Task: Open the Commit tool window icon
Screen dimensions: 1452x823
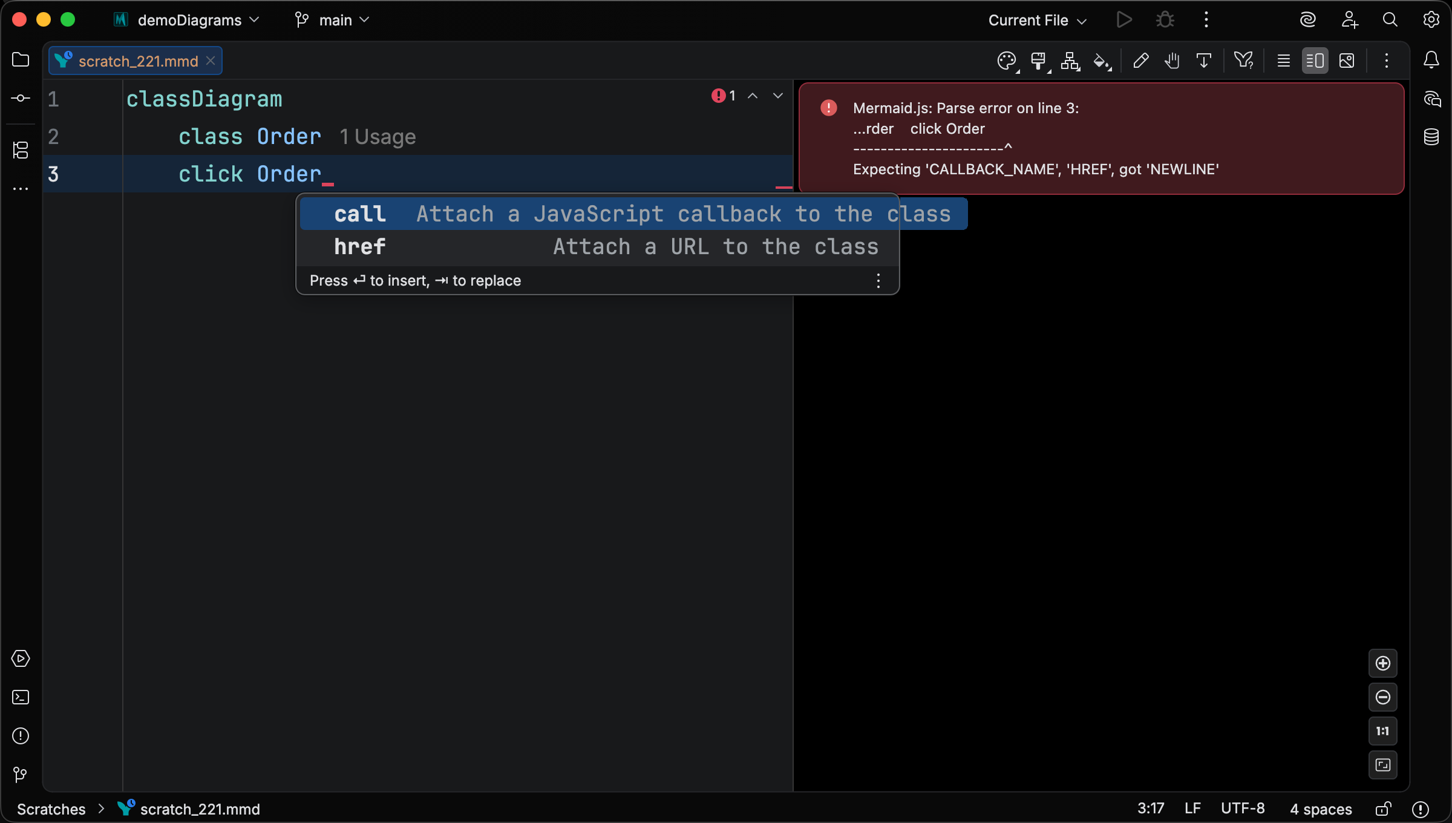Action: click(x=21, y=98)
